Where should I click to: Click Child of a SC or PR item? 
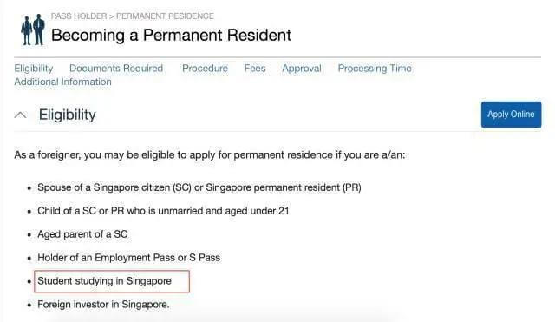(163, 211)
